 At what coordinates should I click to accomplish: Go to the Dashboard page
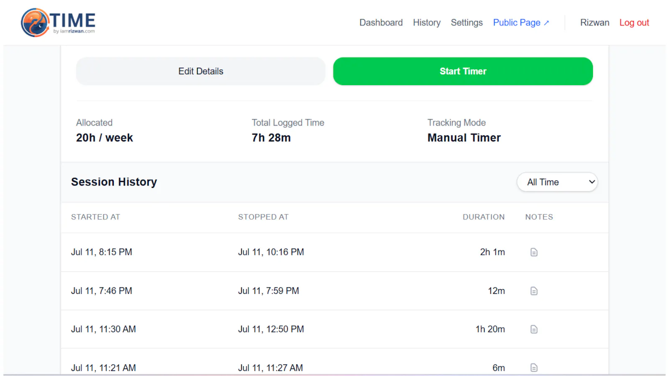pyautogui.click(x=381, y=23)
